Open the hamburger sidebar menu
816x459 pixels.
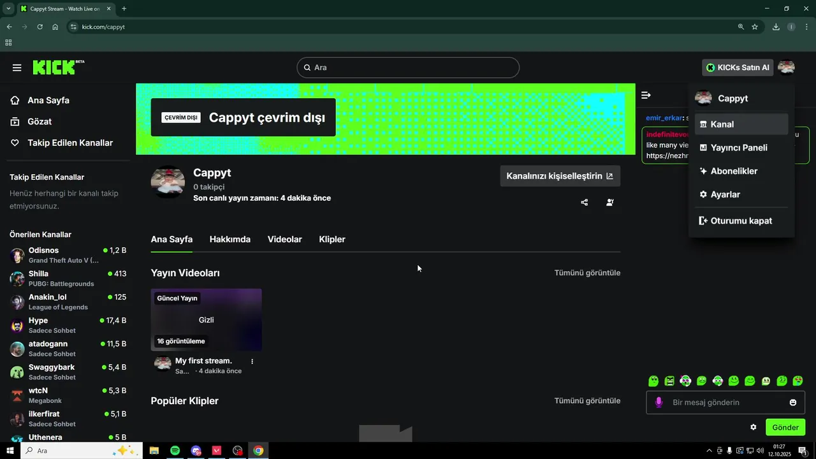[17, 68]
